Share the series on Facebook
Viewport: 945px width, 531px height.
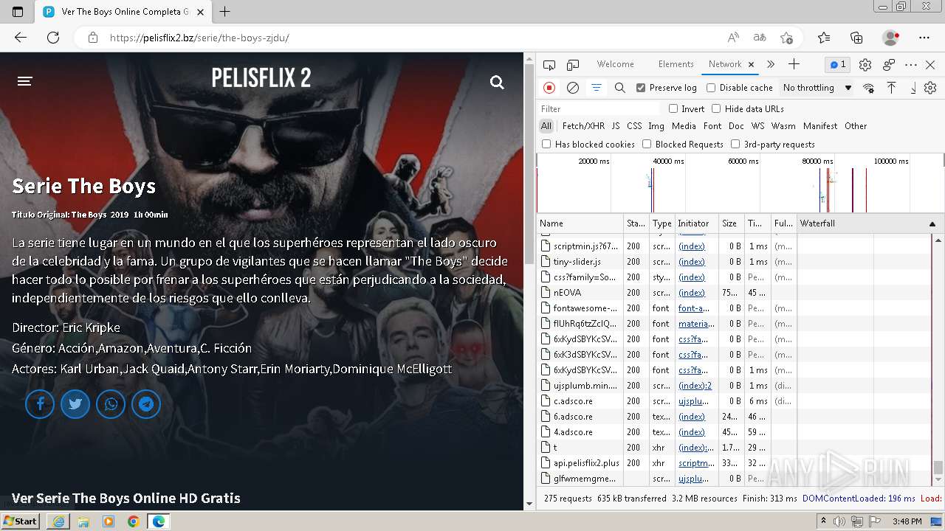click(40, 404)
